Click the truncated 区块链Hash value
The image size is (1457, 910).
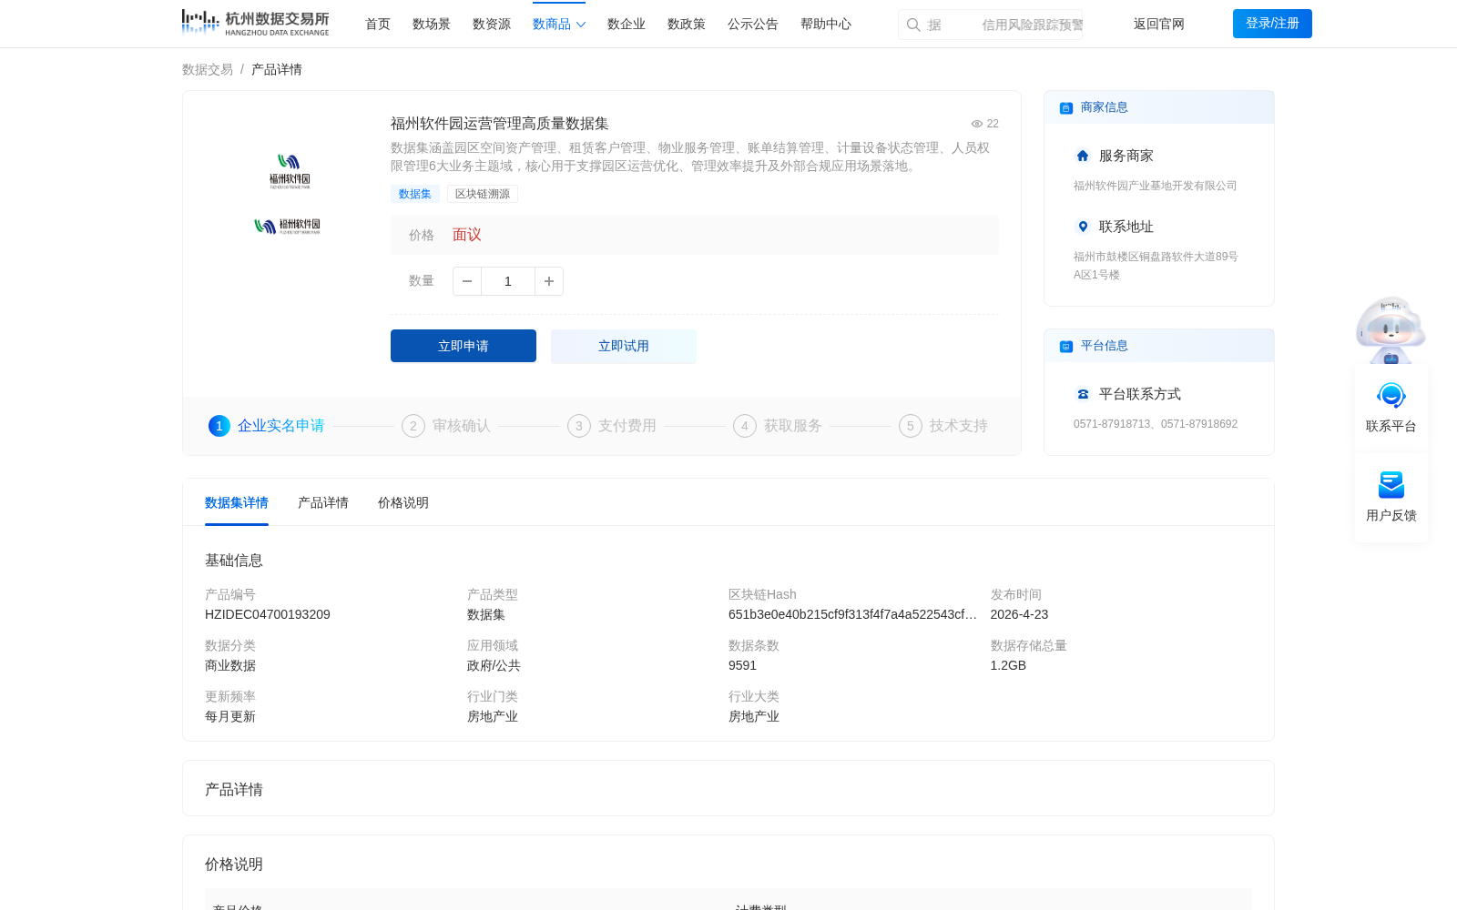(x=852, y=614)
